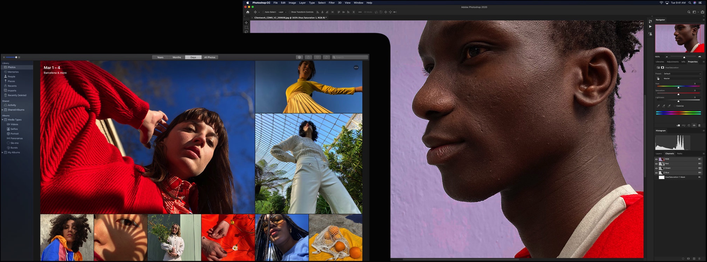The image size is (707, 262).
Task: Select the Move tool in Photoshop's toolbox
Action: (246, 22)
